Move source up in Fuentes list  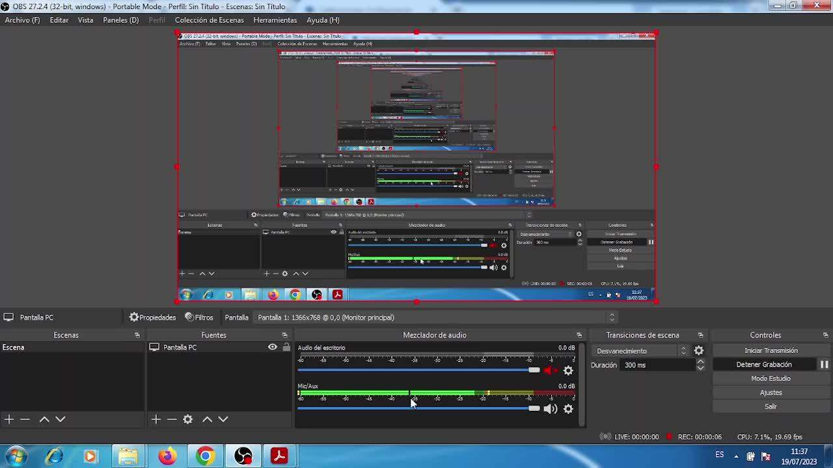pos(207,419)
